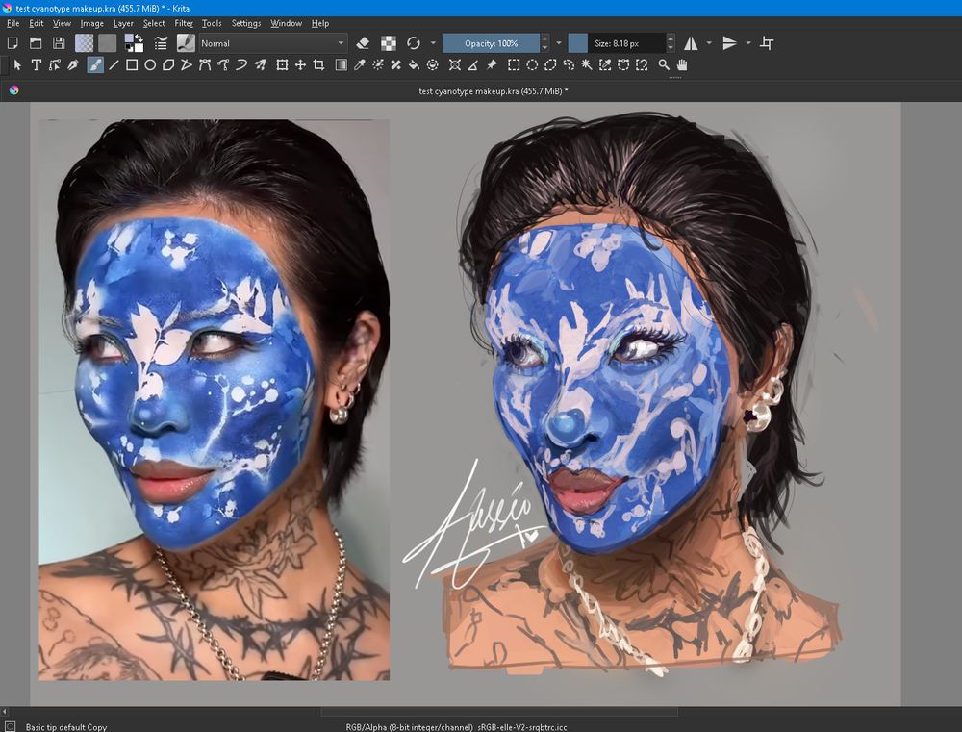
Task: Toggle wrap-around mode icon
Action: click(767, 43)
